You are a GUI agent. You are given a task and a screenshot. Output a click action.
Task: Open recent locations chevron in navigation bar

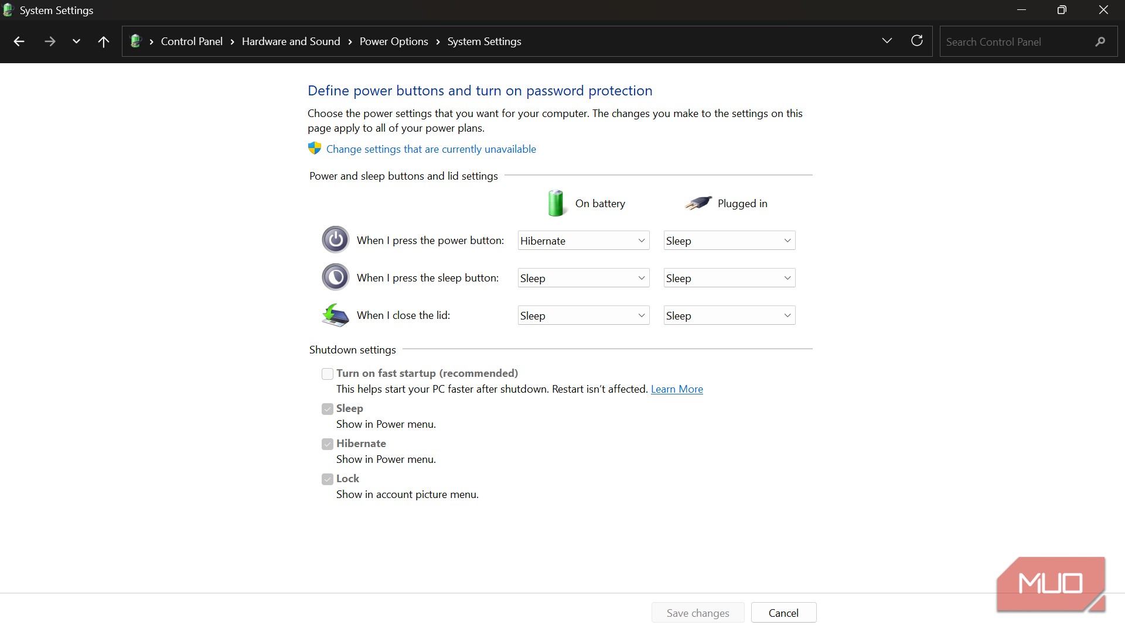[x=76, y=42]
